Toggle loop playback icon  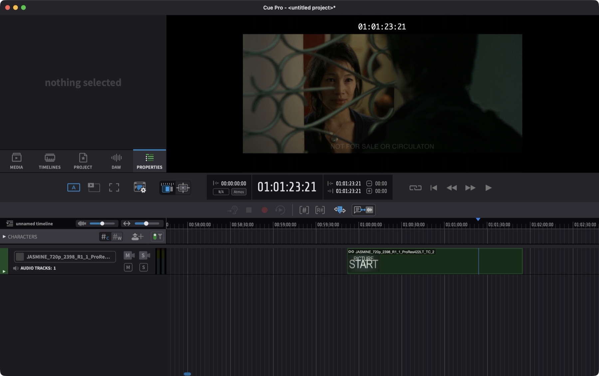pos(415,188)
